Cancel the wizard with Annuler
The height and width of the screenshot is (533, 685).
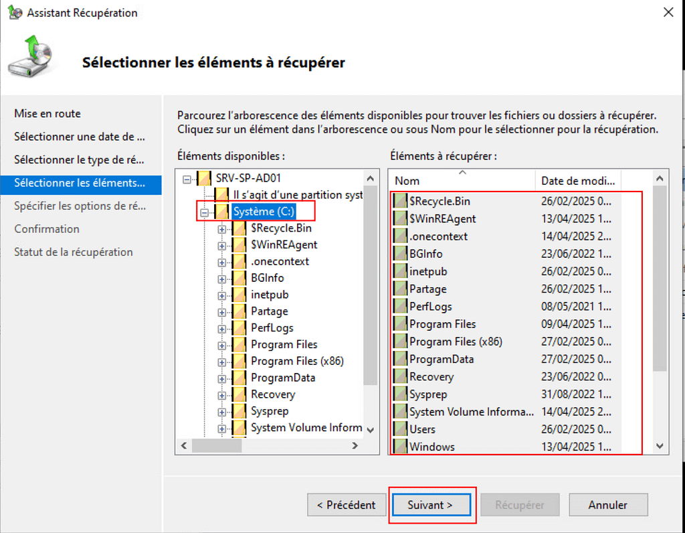607,505
